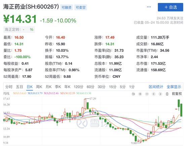Open 前复权 price adjustment dropdown
The width and height of the screenshot is (185, 146).
(x=177, y=94)
